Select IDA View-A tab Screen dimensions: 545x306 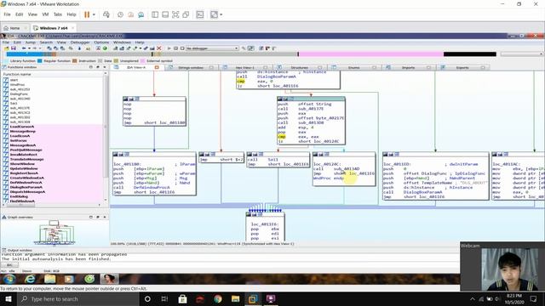pyautogui.click(x=136, y=67)
